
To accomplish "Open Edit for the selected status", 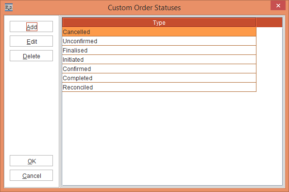I will point(32,41).
